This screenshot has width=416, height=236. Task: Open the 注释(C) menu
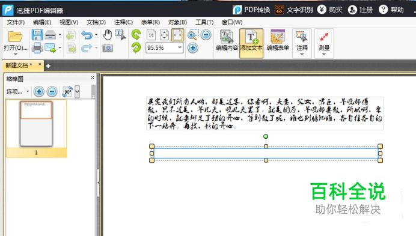point(123,22)
